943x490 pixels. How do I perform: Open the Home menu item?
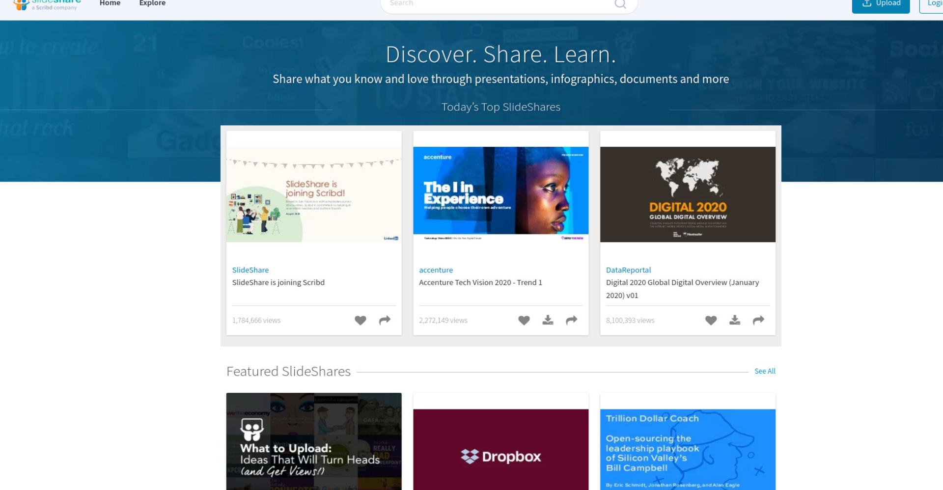tap(110, 3)
